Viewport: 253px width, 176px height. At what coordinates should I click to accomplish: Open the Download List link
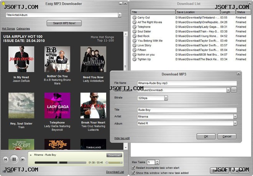click(x=115, y=172)
